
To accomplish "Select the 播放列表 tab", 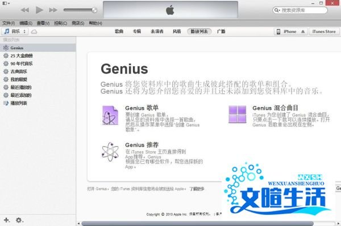I will (199, 31).
